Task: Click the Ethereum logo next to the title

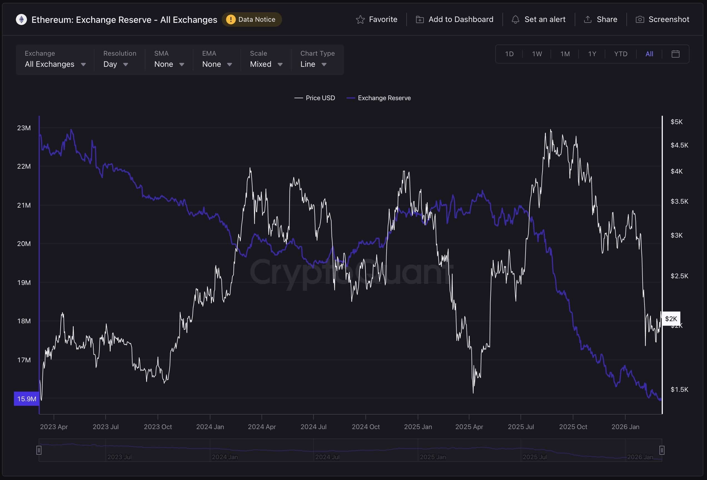Action: coord(21,19)
